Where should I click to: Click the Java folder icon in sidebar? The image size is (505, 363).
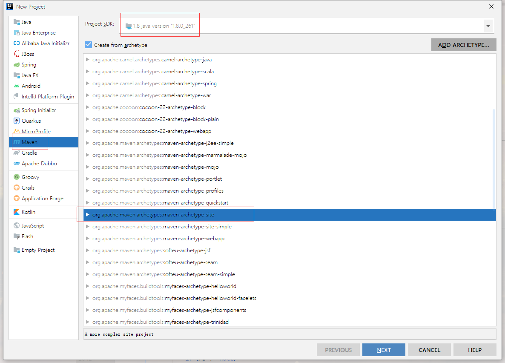click(17, 22)
